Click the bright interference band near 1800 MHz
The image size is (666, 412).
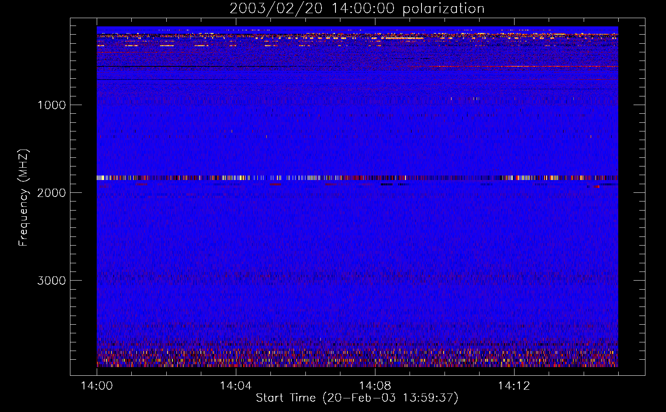(x=357, y=178)
